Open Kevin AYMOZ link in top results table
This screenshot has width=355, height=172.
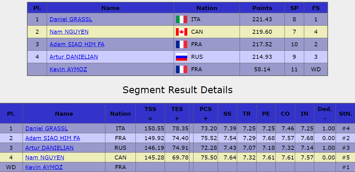pyautogui.click(x=68, y=69)
